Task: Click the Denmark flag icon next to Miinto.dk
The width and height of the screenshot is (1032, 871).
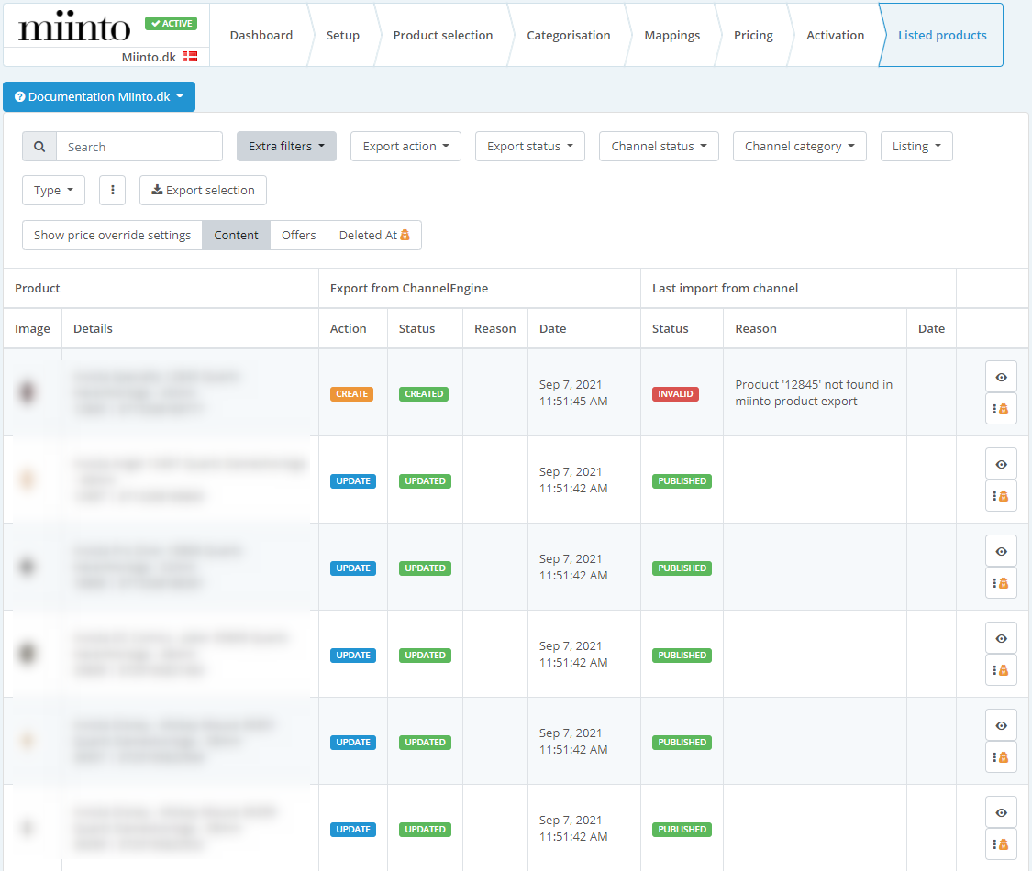Action: 190,57
